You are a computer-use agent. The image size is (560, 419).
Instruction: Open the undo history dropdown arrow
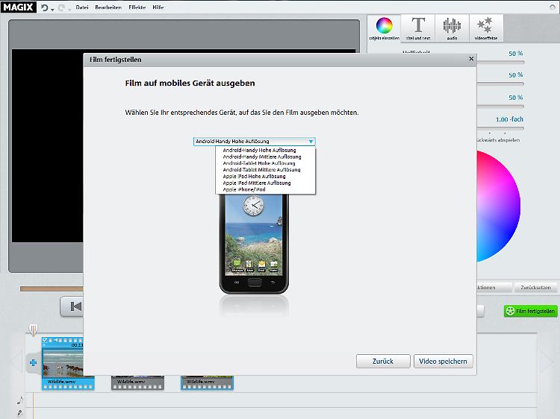pos(52,10)
